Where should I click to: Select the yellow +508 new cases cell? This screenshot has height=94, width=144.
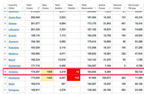[47, 72]
